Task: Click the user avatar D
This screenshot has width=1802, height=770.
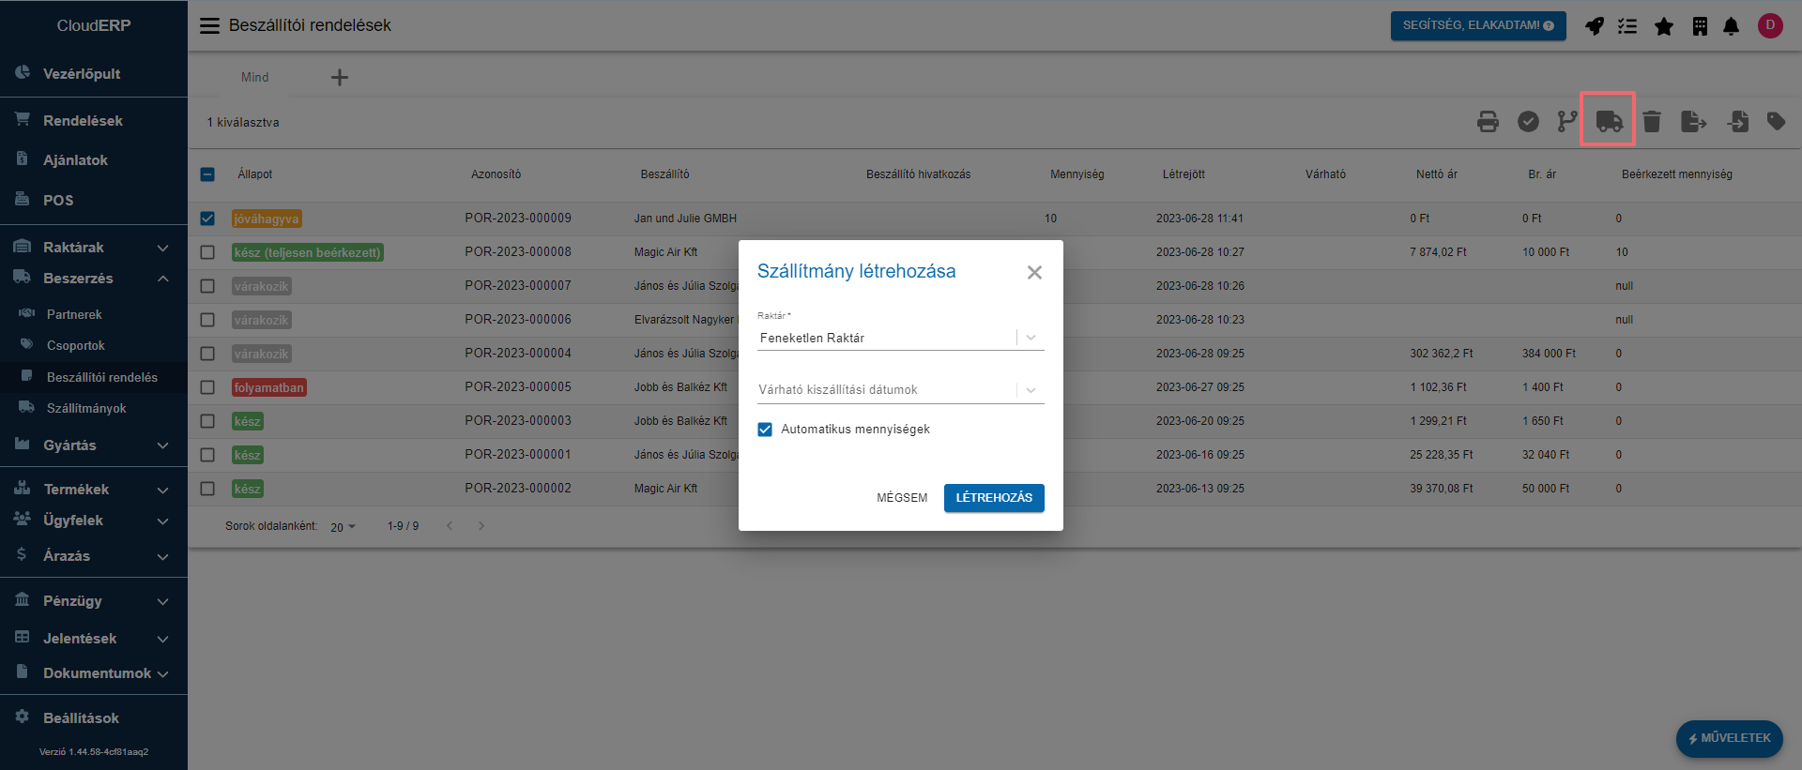Action: [1770, 26]
